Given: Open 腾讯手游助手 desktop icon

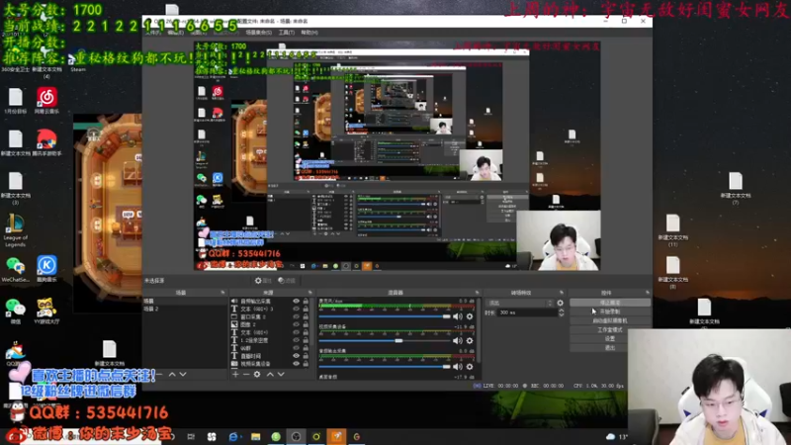Looking at the screenshot, I should (46, 142).
